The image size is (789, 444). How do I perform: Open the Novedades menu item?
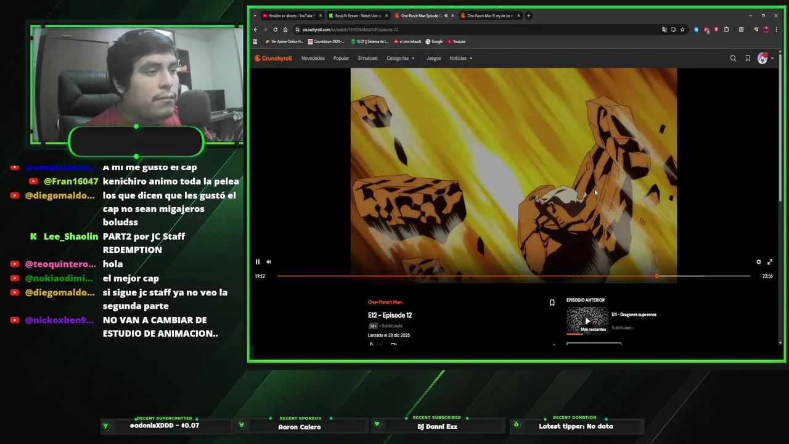click(313, 59)
